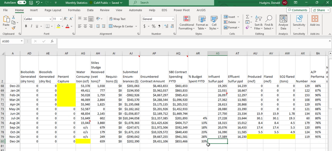The image size is (332, 151).
Task: Open the font name dropdown showing Calibri
Action: click(x=50, y=19)
